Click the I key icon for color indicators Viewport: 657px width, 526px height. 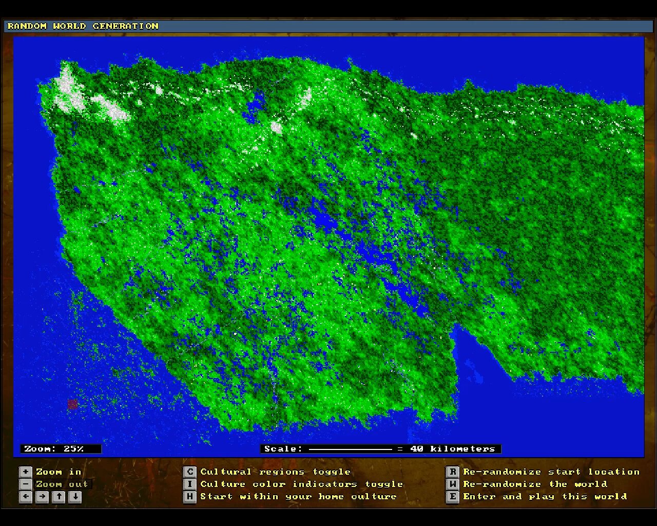point(189,484)
